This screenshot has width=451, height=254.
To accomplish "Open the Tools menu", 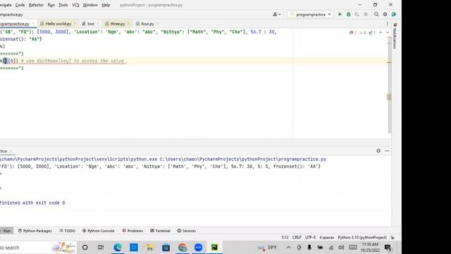I will (x=63, y=5).
